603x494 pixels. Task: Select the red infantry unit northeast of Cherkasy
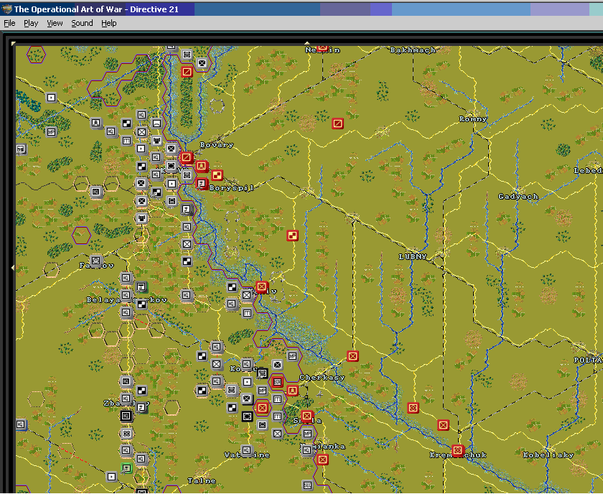coord(352,356)
